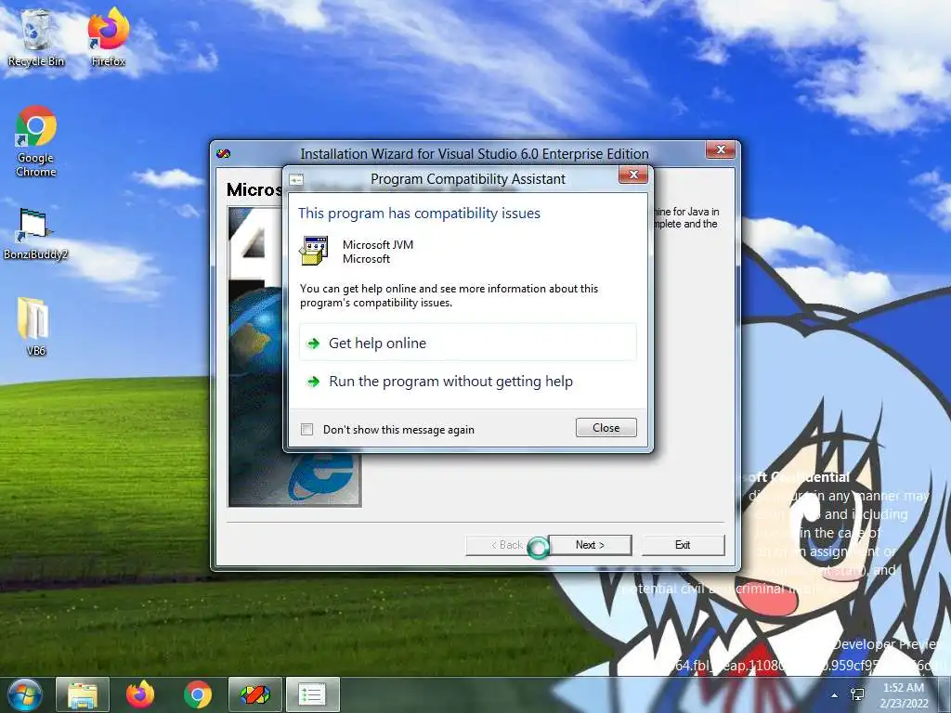Open the Recycle Bin desktop icon

click(x=36, y=37)
